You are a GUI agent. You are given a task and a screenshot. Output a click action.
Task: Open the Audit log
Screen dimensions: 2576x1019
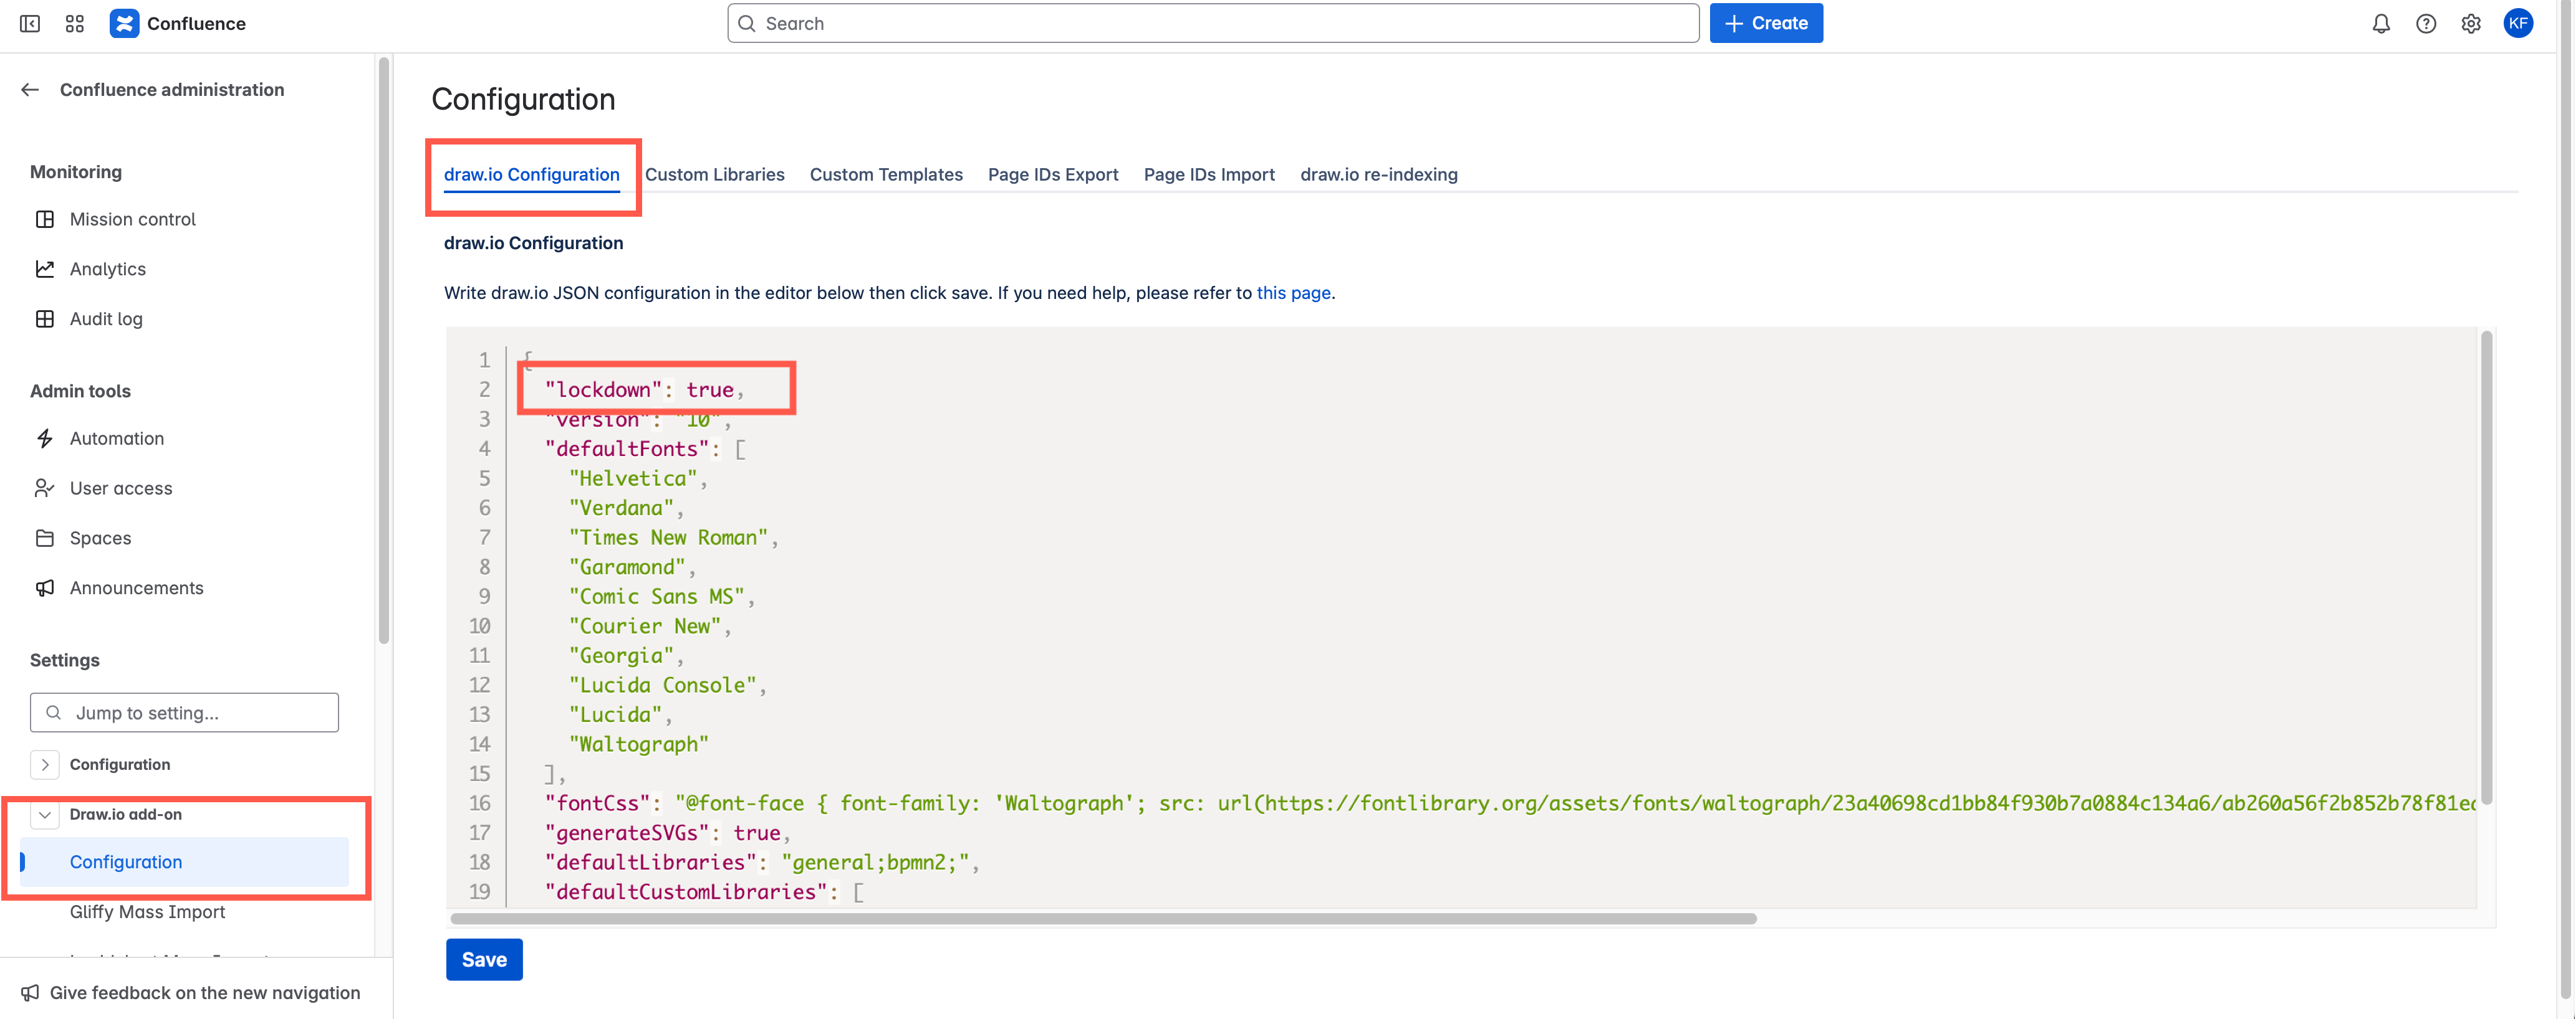107,318
